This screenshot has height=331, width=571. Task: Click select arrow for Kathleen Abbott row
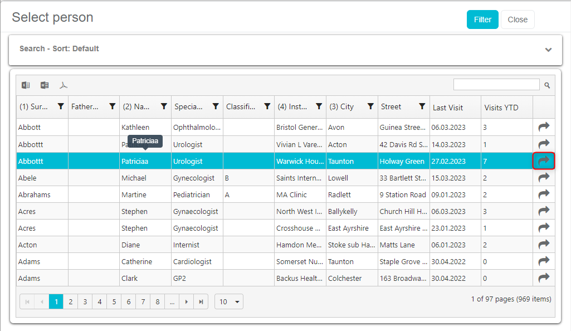pos(544,127)
